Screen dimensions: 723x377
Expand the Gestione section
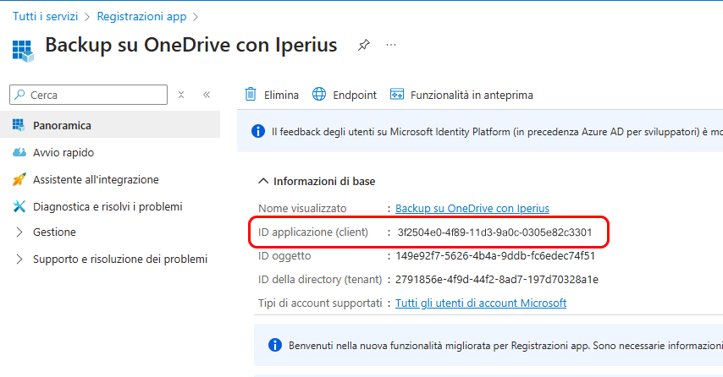tap(19, 232)
